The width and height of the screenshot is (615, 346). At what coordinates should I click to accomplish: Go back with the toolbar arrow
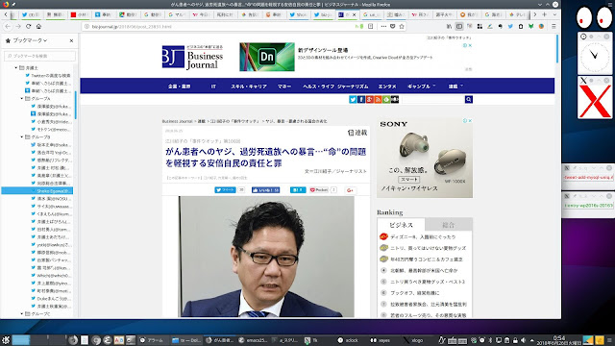click(8, 26)
